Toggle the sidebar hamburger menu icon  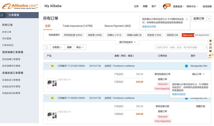click(2, 15)
